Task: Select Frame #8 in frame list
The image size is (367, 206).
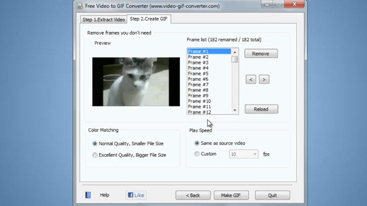Action: click(209, 90)
